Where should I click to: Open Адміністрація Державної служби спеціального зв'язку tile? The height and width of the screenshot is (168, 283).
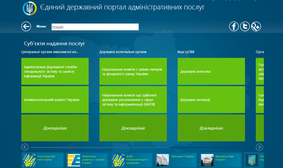click(x=55, y=71)
